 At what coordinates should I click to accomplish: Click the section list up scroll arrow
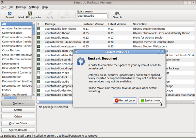click(x=34, y=23)
